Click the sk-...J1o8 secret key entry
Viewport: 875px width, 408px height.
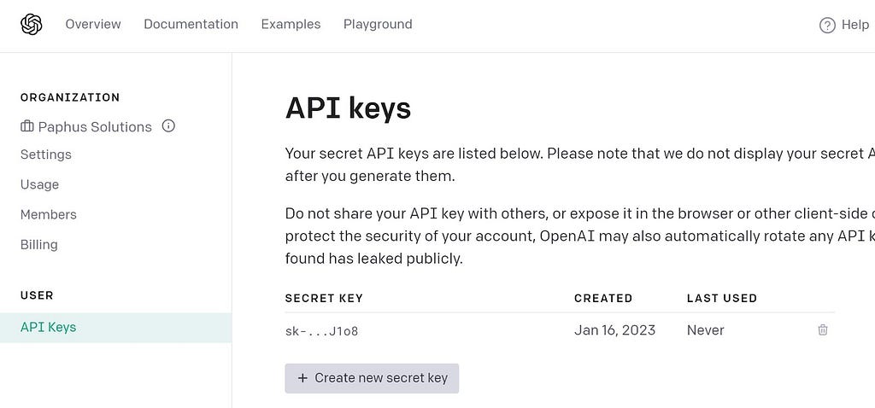point(321,331)
